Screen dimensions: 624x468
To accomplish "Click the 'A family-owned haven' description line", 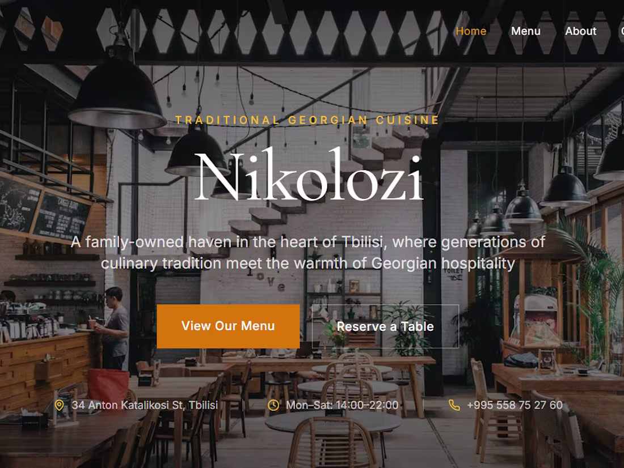I will click(307, 242).
